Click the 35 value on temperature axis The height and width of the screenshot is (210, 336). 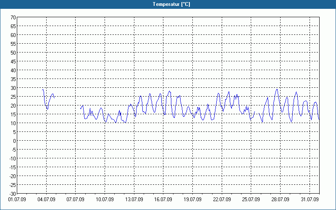click(13, 79)
